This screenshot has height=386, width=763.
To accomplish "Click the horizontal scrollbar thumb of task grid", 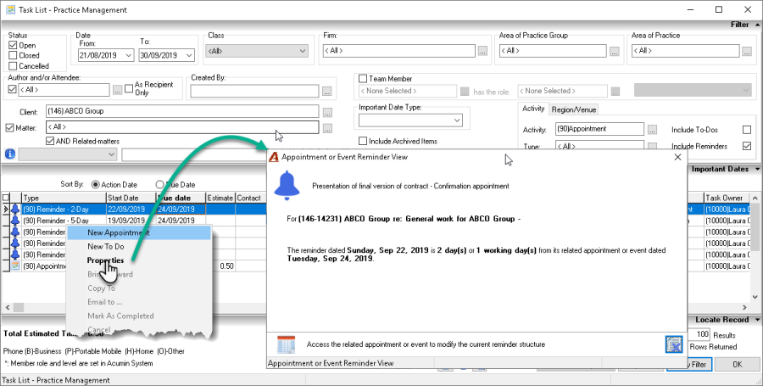I will click(x=19, y=308).
